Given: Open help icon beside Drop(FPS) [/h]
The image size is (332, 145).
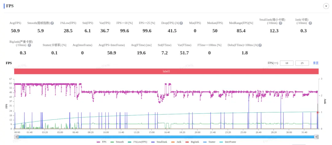Looking at the screenshot, I should tap(181, 23).
